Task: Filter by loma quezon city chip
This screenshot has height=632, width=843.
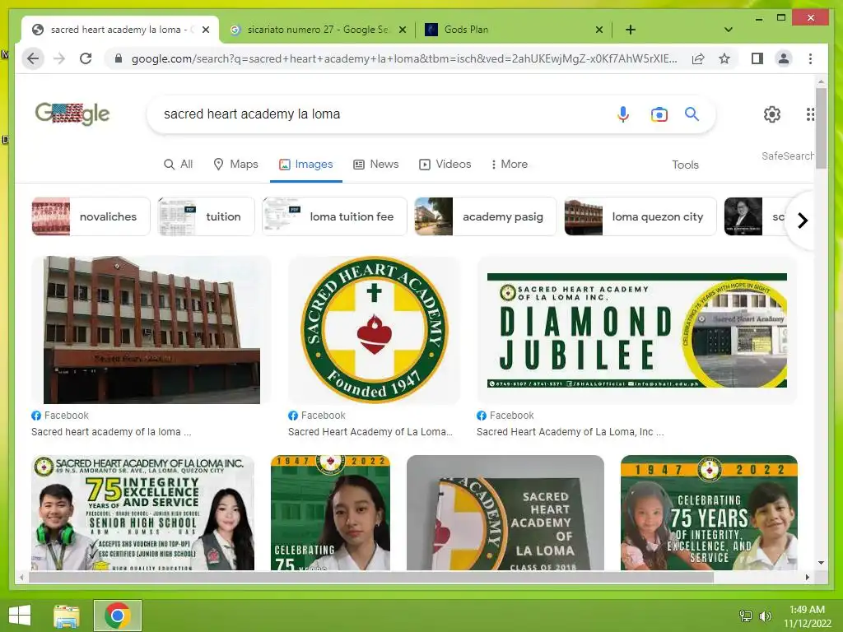Action: click(640, 216)
